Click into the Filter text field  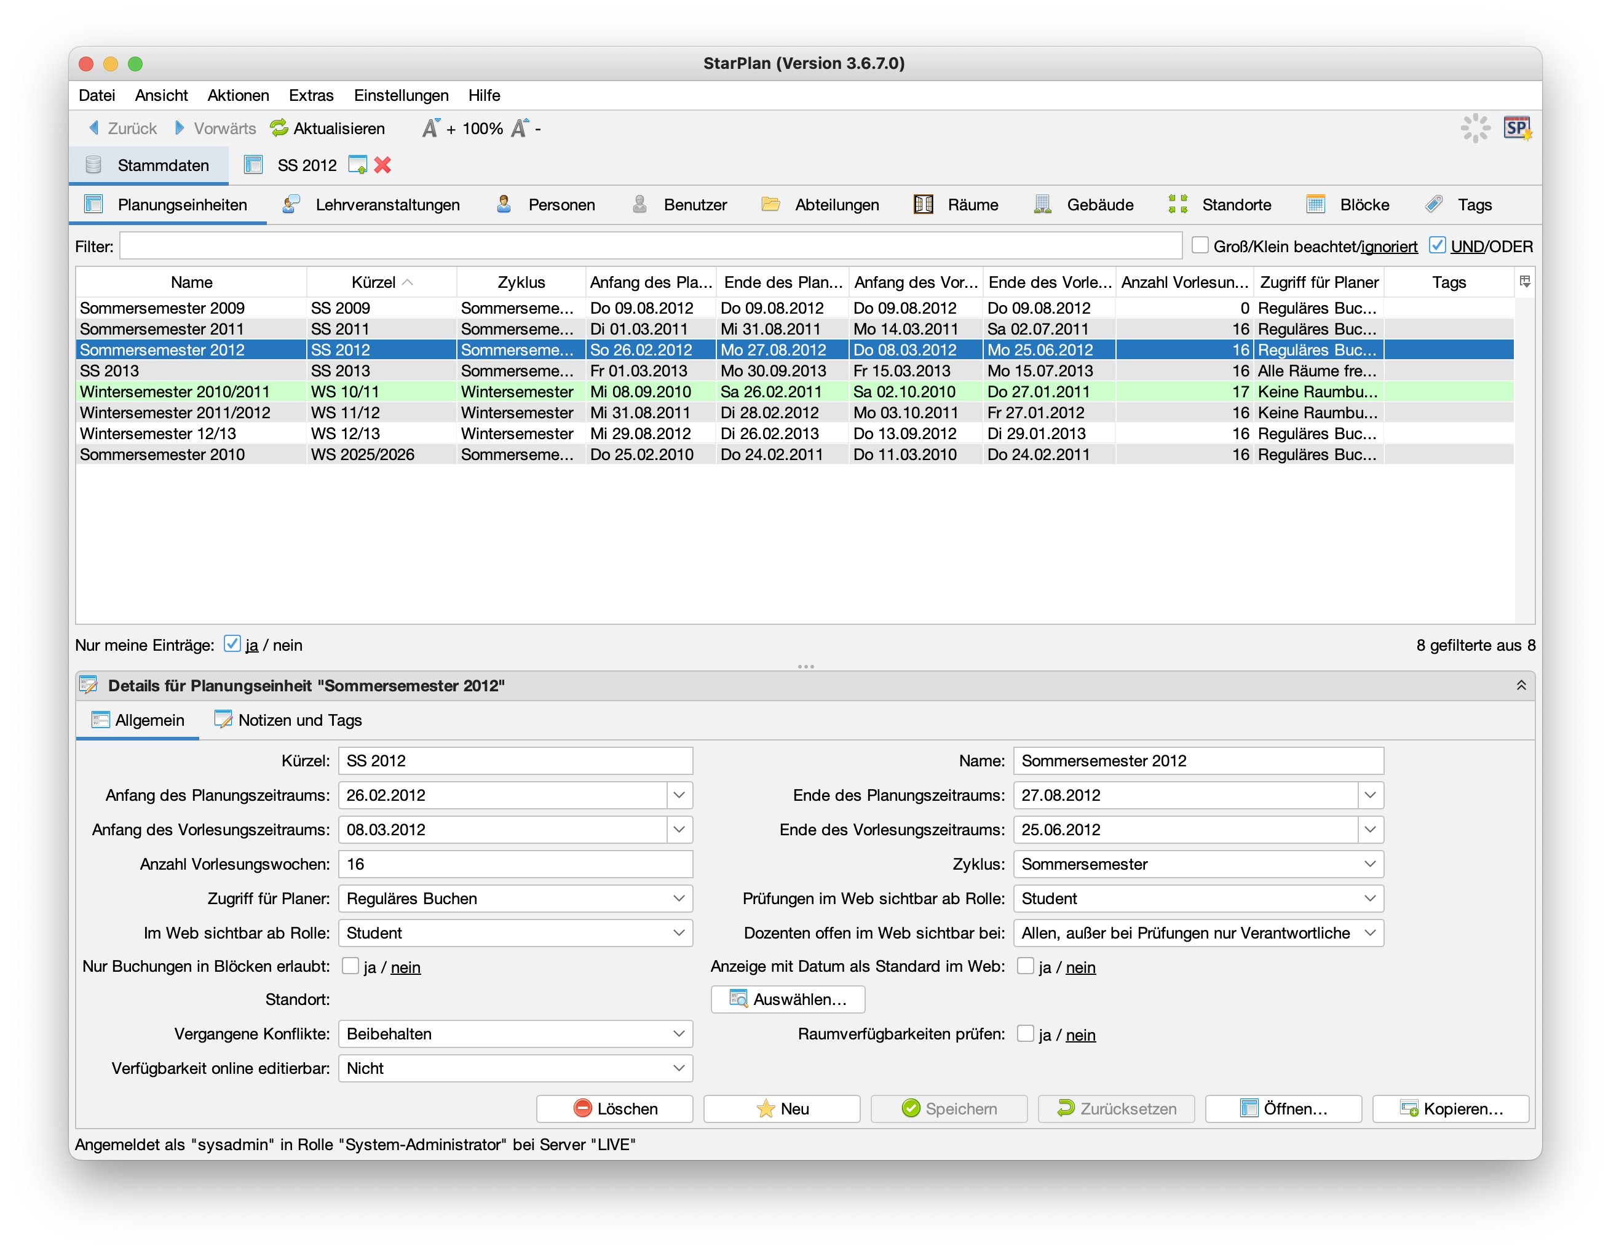pos(650,247)
